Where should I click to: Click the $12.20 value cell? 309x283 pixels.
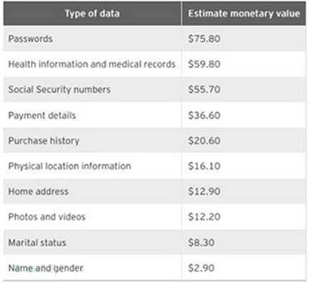(x=204, y=217)
